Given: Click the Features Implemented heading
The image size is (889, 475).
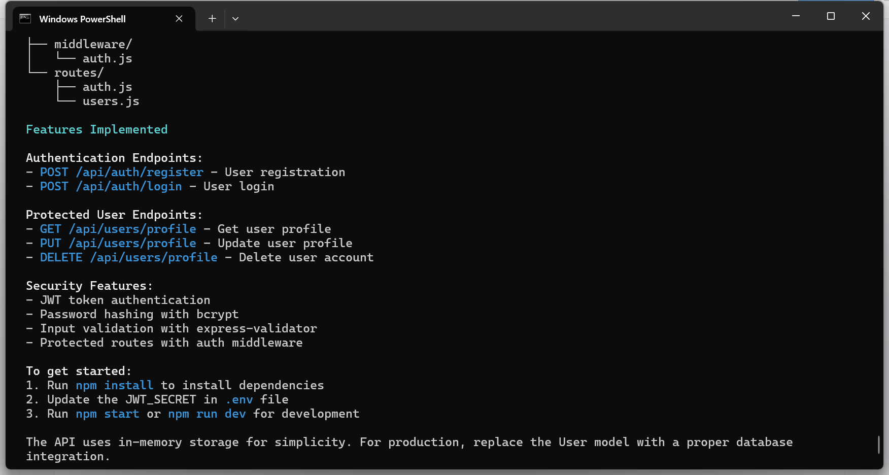Looking at the screenshot, I should (96, 130).
